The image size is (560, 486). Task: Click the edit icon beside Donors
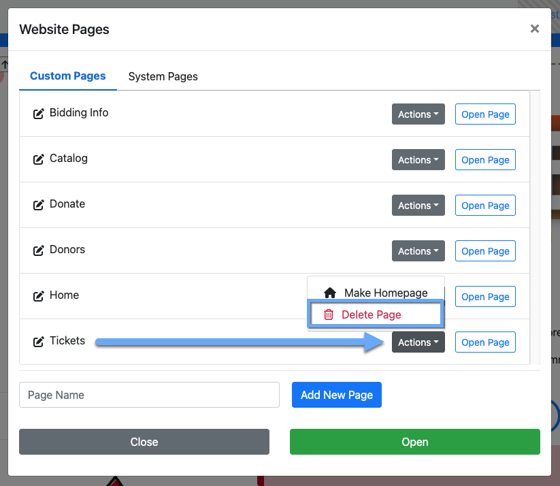[39, 250]
